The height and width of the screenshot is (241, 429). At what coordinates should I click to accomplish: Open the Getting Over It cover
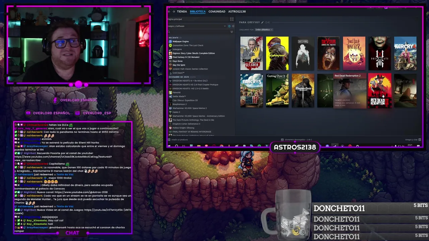coord(277,90)
